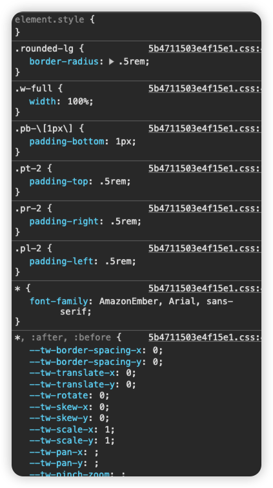Select the --tw-rotate property name
This screenshot has width=273, height=488.
click(x=59, y=396)
